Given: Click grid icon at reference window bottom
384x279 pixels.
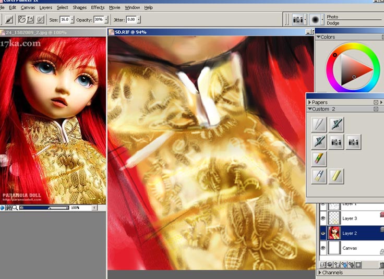Looking at the screenshot, I should coord(8,208).
